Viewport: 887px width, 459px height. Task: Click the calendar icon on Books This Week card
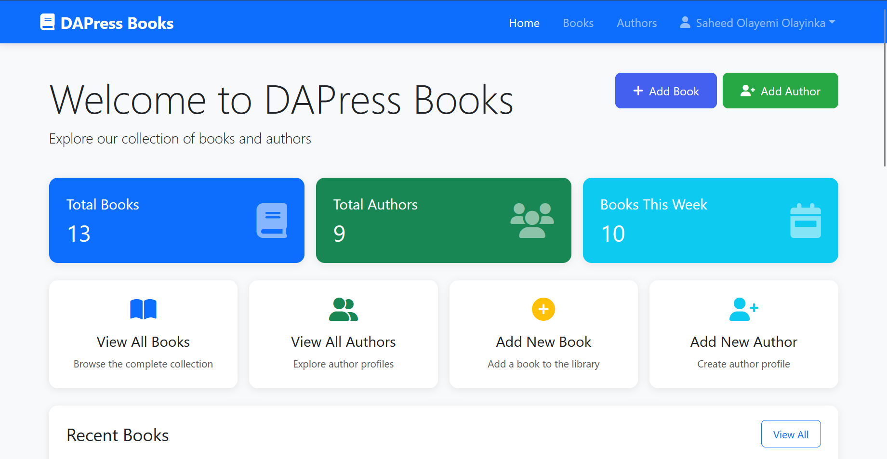pos(806,220)
